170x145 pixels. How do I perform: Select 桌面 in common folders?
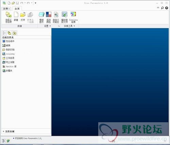(x=6, y=46)
